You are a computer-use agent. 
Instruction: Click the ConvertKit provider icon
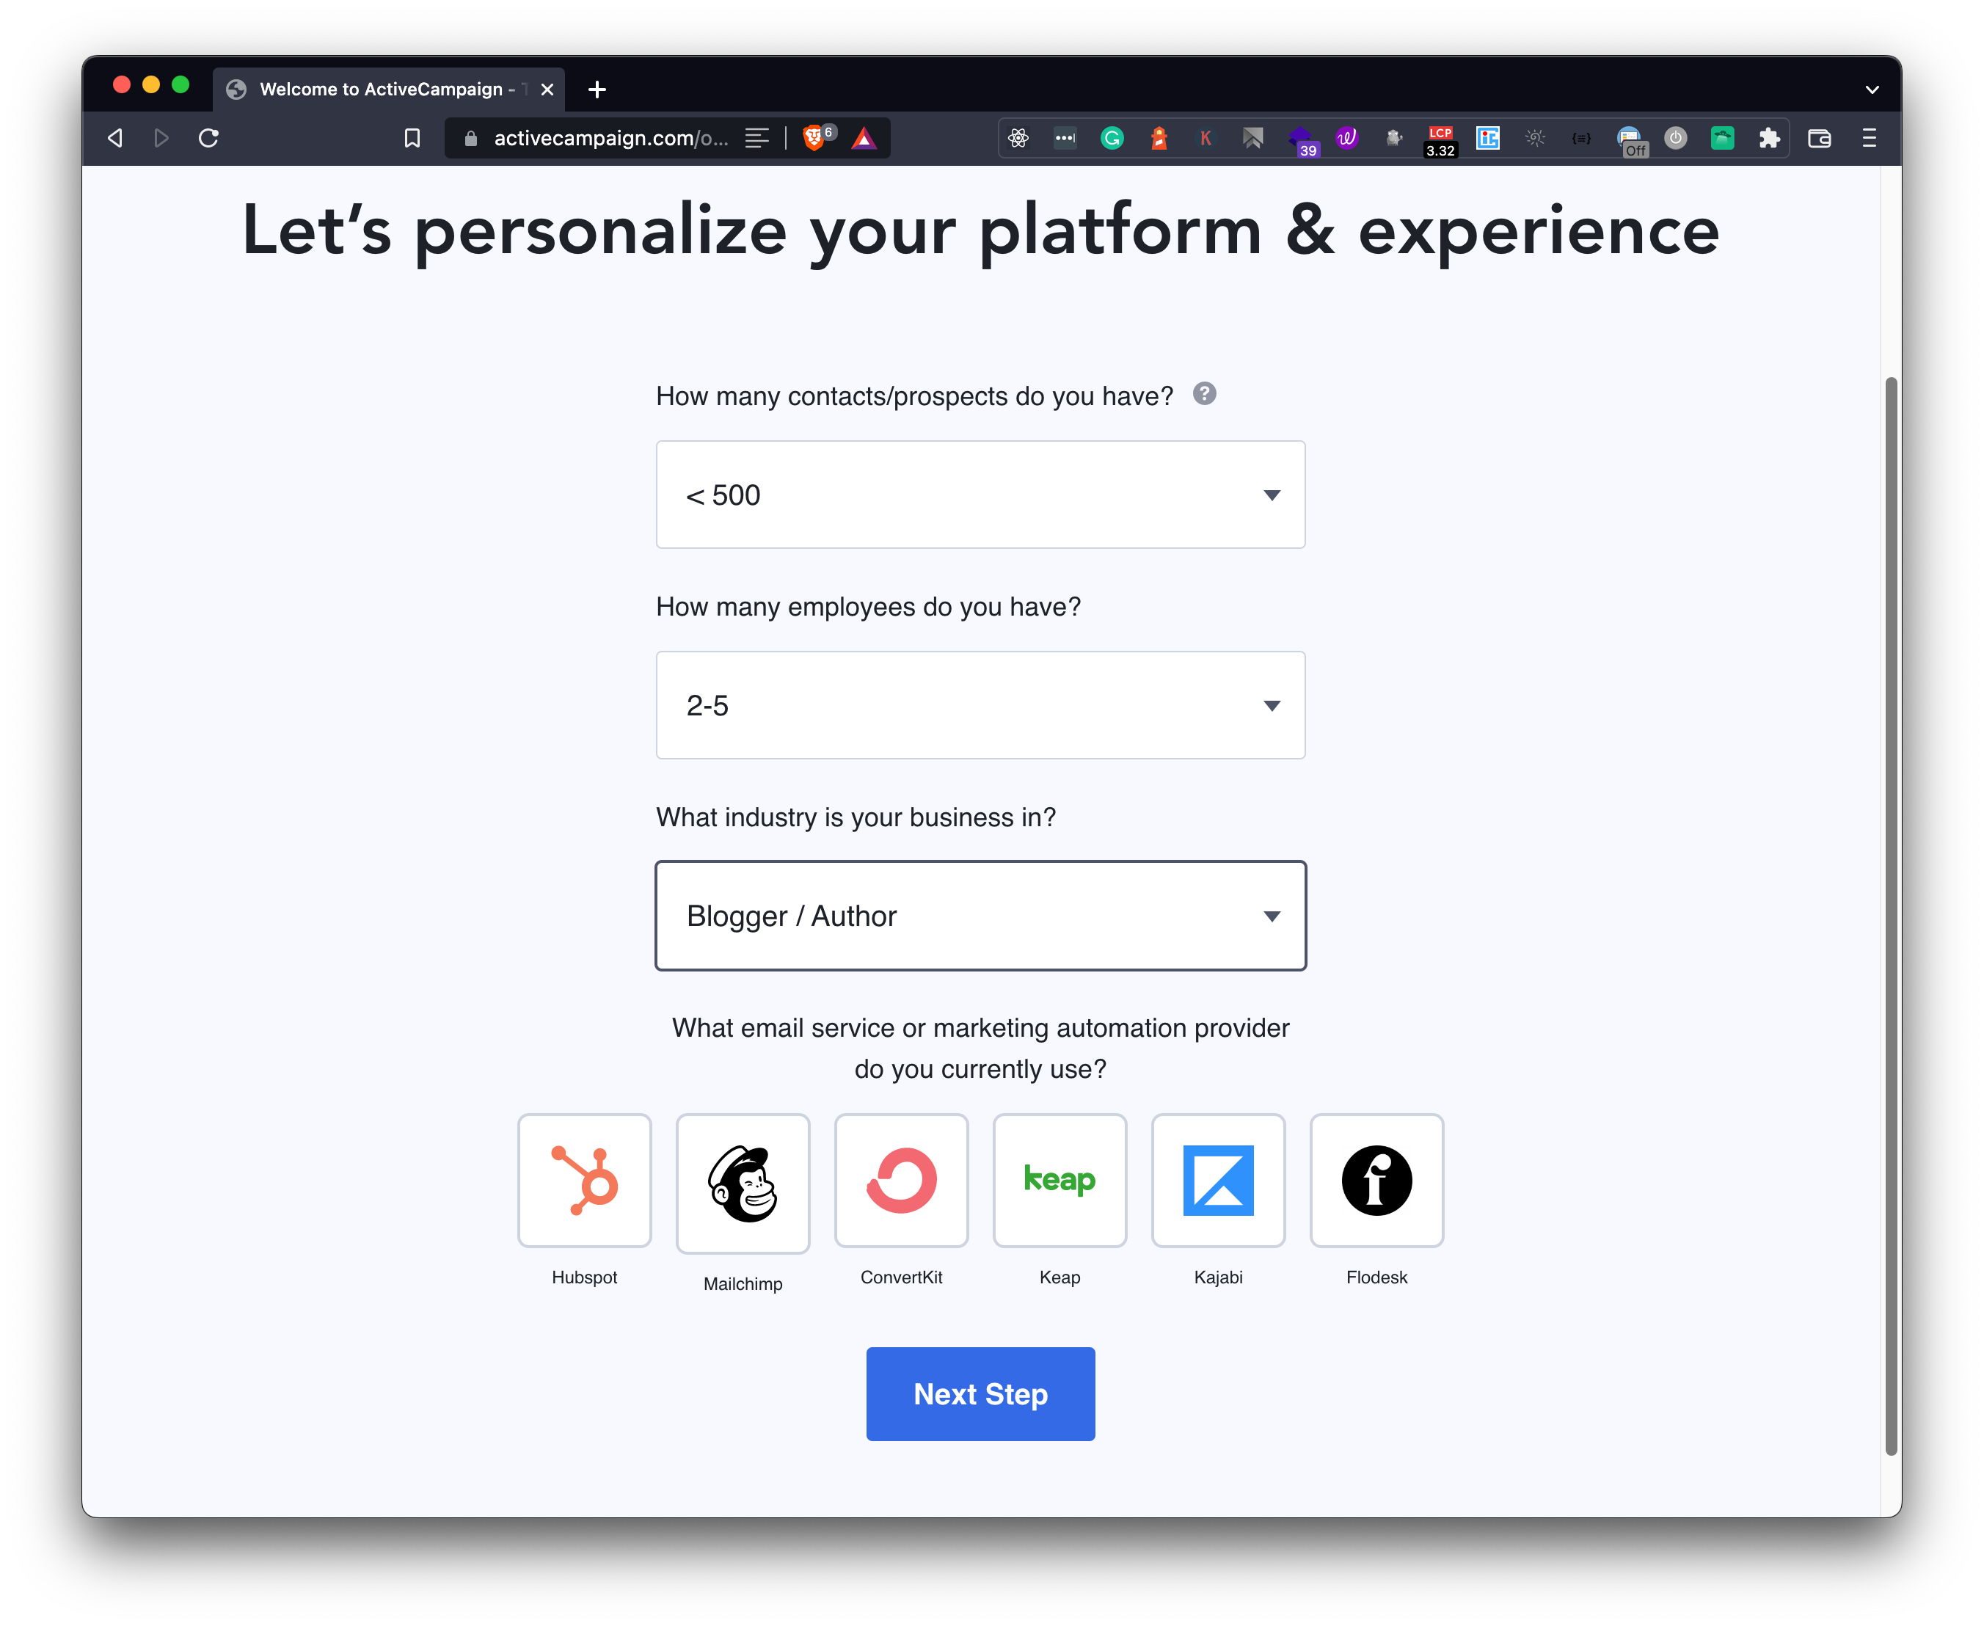tap(901, 1180)
